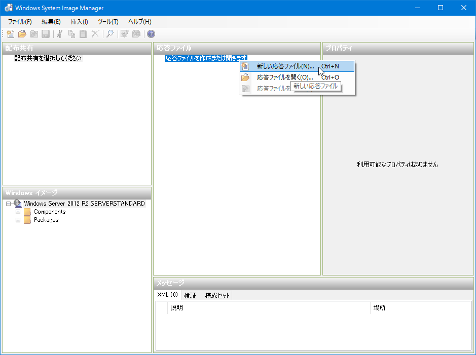Click the Validate Answer File toolbar icon
This screenshot has height=355, width=476.
(x=125, y=34)
